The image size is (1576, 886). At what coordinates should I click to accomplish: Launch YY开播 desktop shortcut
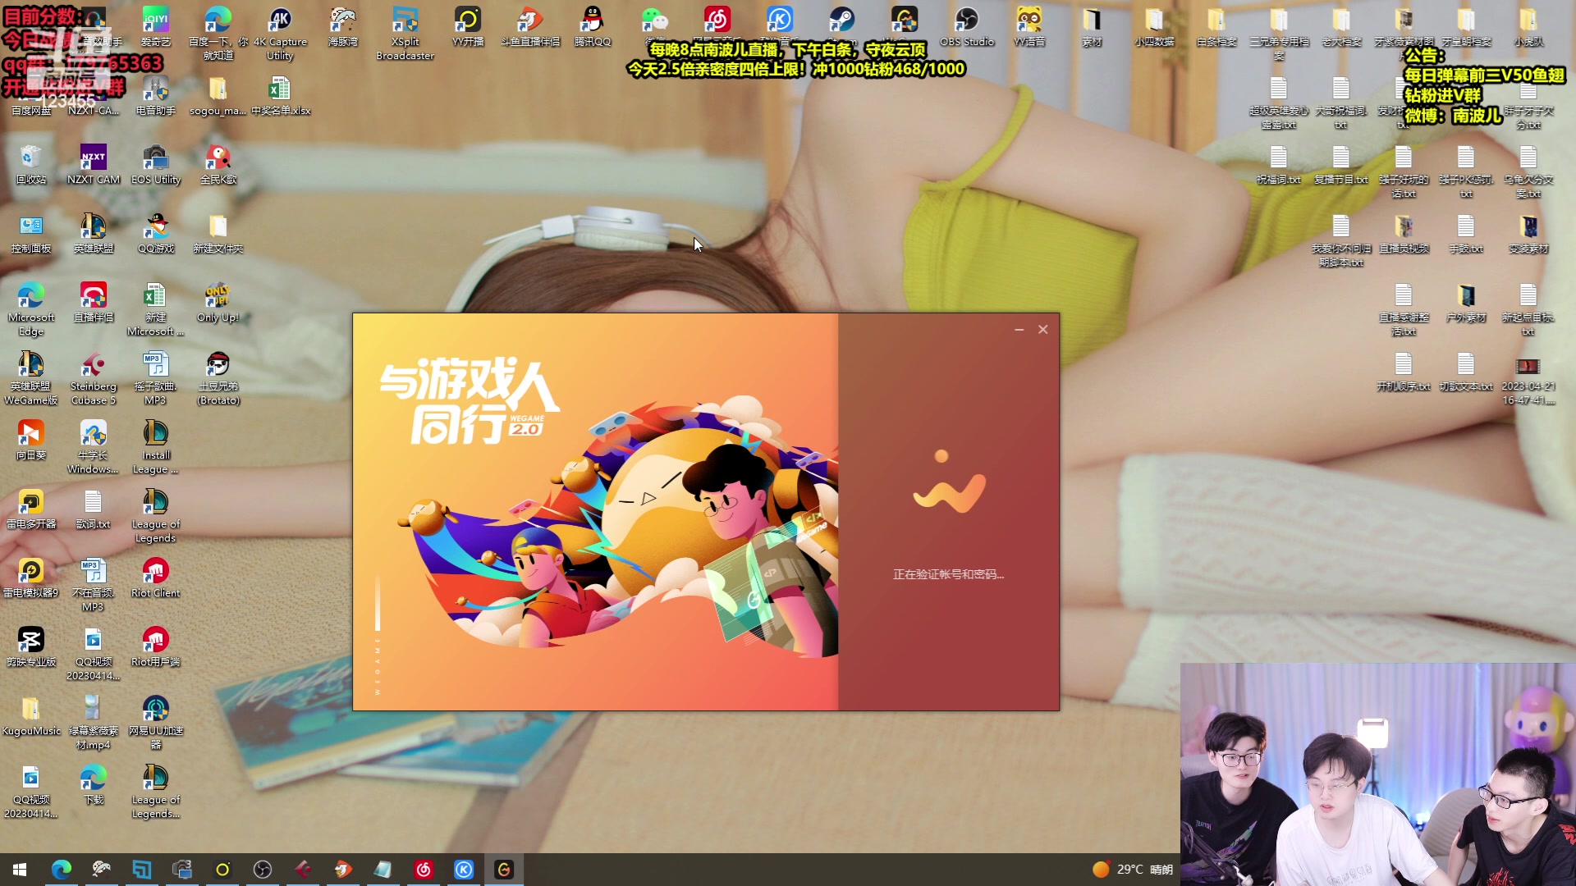[x=468, y=26]
